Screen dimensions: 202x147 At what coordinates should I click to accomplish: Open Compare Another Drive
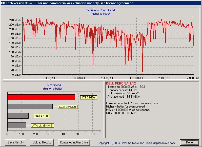[74, 142]
